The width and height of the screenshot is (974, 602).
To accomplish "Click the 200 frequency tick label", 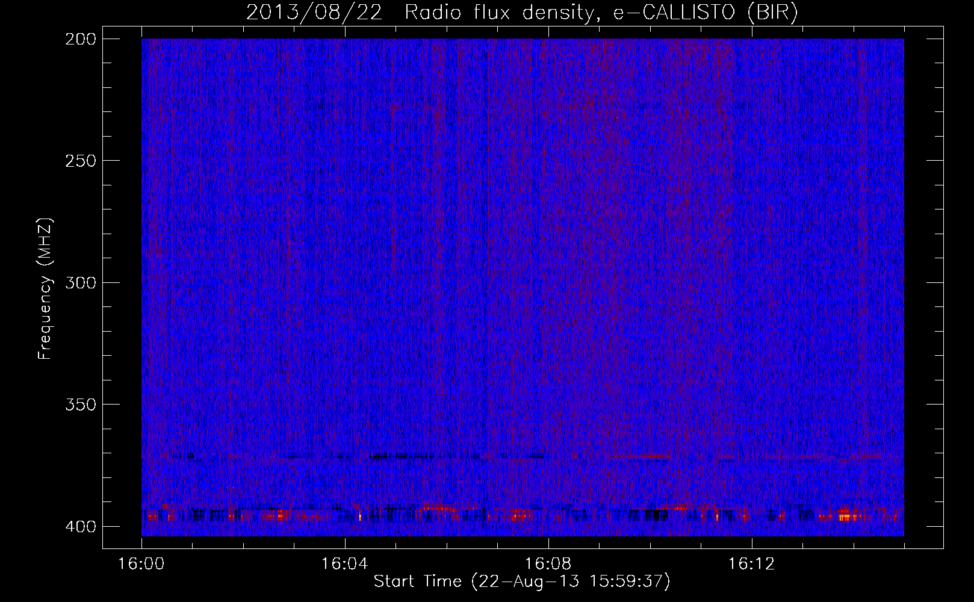I will click(80, 39).
